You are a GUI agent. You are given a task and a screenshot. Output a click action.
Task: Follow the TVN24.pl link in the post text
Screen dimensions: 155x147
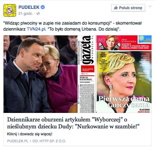click(x=36, y=29)
